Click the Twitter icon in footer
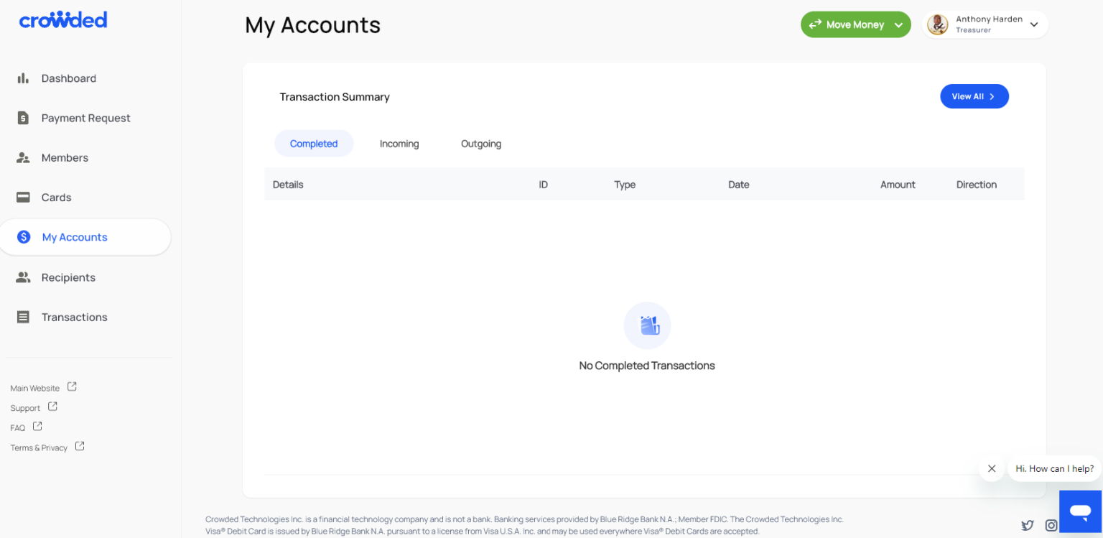 1027,525
